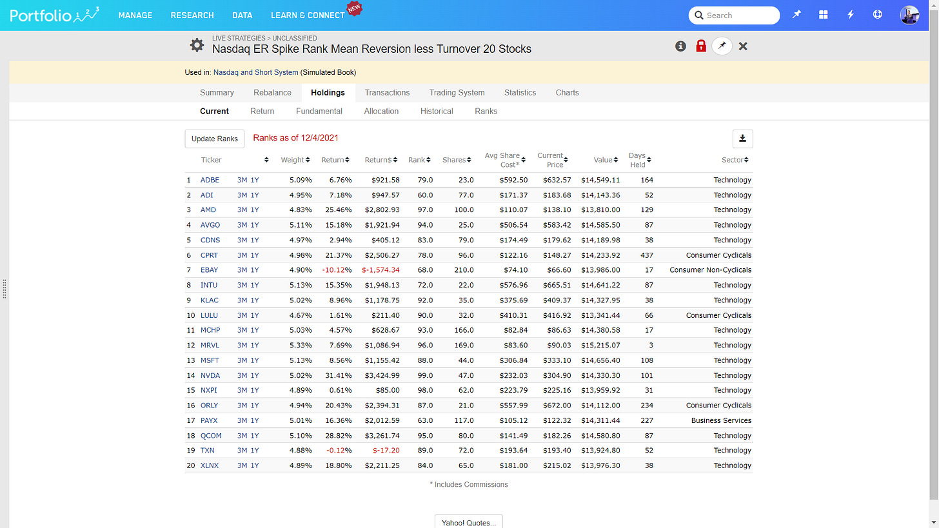Sort by Avg Share Cost column
Viewport: 939px width, 528px height.
pos(506,160)
